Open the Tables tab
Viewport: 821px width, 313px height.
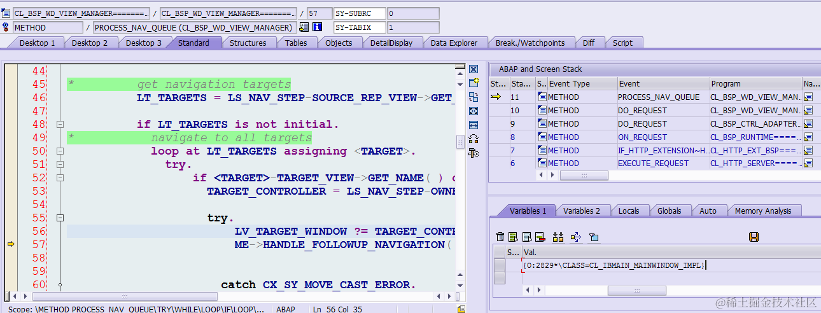pyautogui.click(x=295, y=43)
